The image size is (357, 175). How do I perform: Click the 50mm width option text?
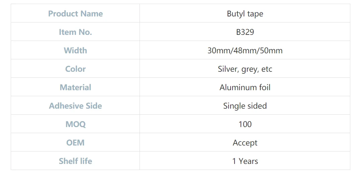[272, 51]
